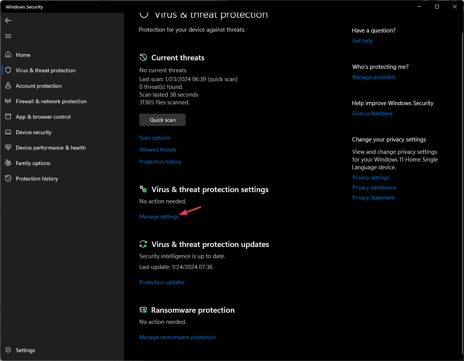Select Device security laptop icon

(x=8, y=132)
